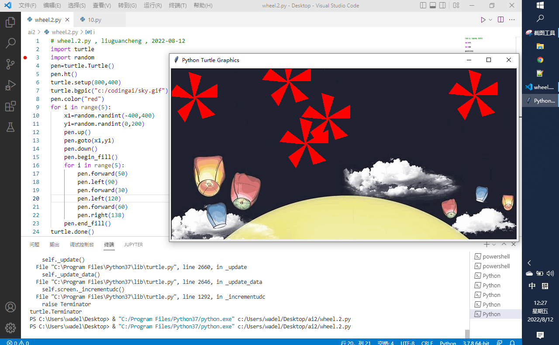Screen dimensions: 559x345
Task: Expand the run button dropdown arrow
Action: pos(490,20)
